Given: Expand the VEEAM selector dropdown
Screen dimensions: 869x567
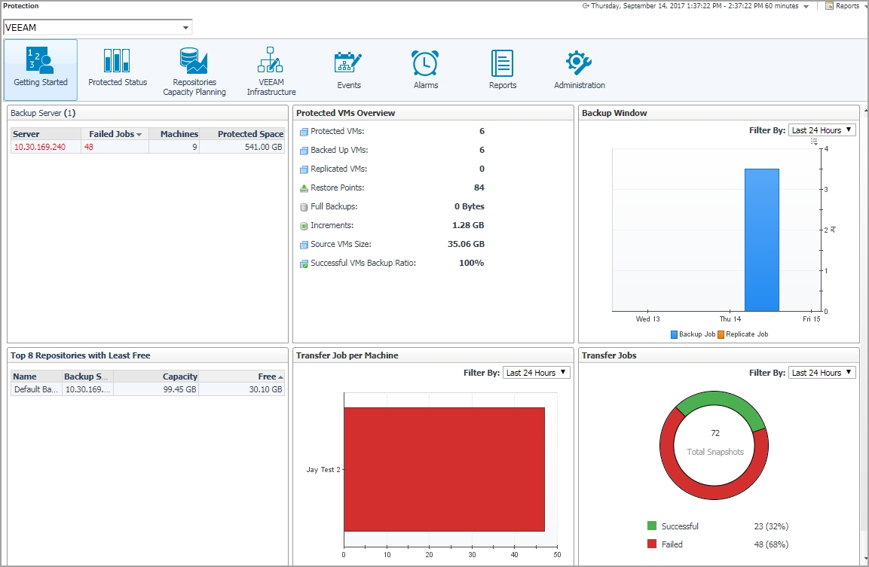Looking at the screenshot, I should pos(185,28).
